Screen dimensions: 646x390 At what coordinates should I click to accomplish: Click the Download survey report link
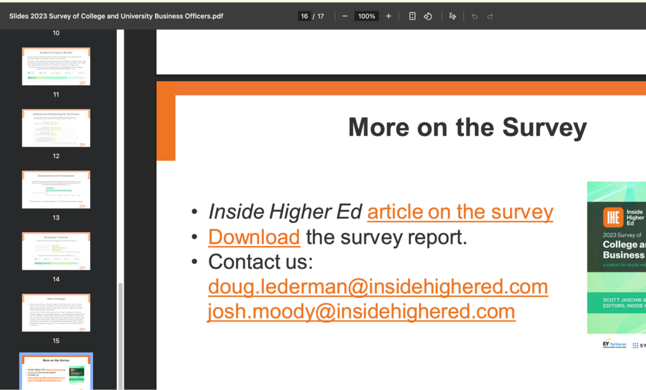(254, 236)
